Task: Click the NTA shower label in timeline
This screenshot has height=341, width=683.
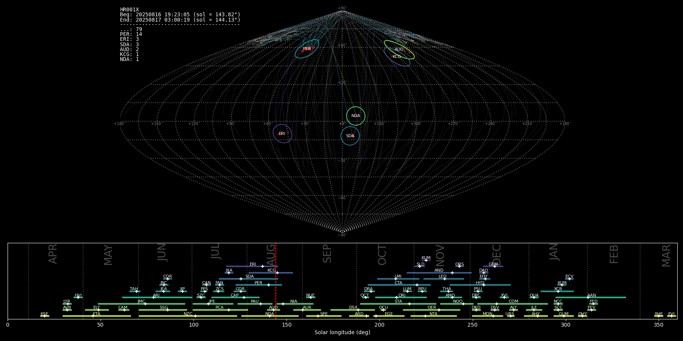Action: click(433, 314)
